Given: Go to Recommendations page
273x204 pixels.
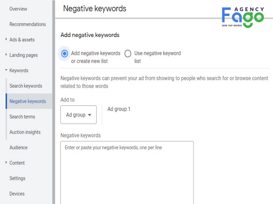Looking at the screenshot, I should coord(27,24).
